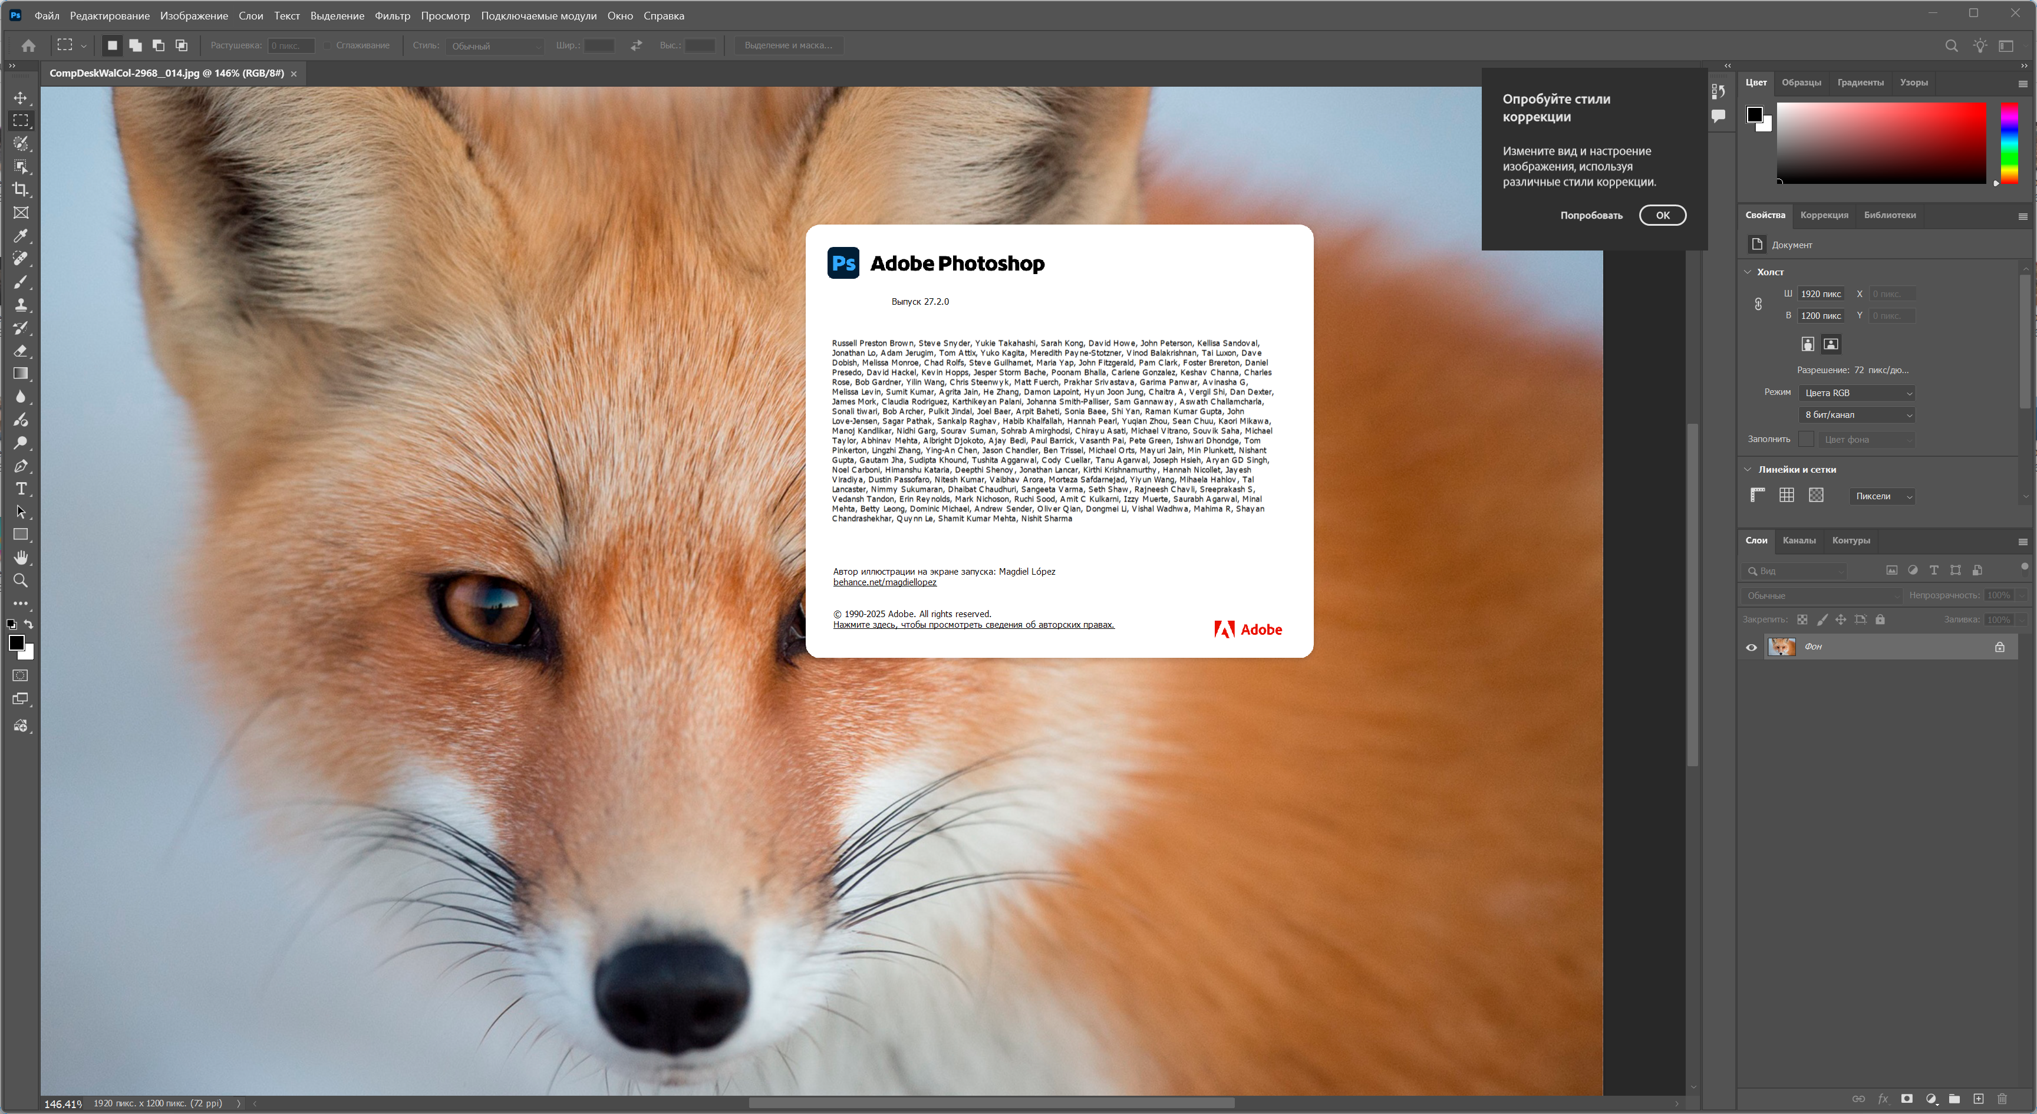
Task: Select the Gradient tool
Action: [x=21, y=373]
